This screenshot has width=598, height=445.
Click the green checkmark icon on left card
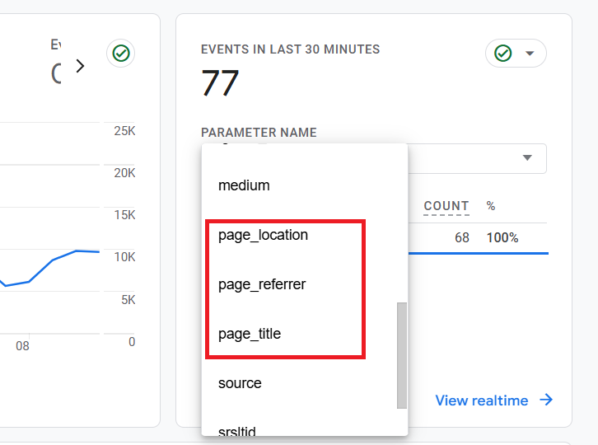pyautogui.click(x=121, y=54)
